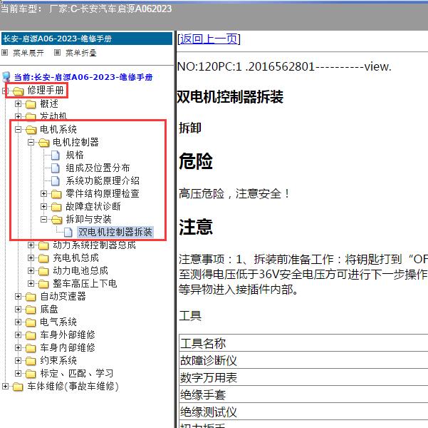Click the 故障症状诊断 folder icon

click(56, 207)
